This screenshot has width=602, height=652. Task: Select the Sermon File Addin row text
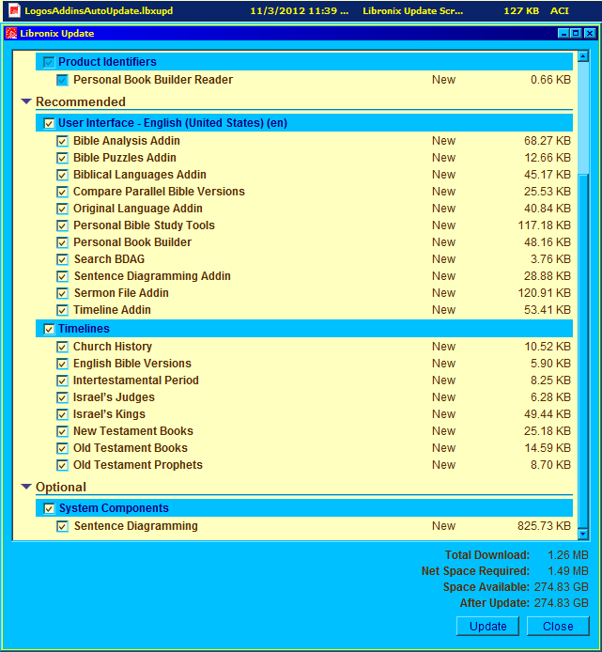pyautogui.click(x=121, y=293)
